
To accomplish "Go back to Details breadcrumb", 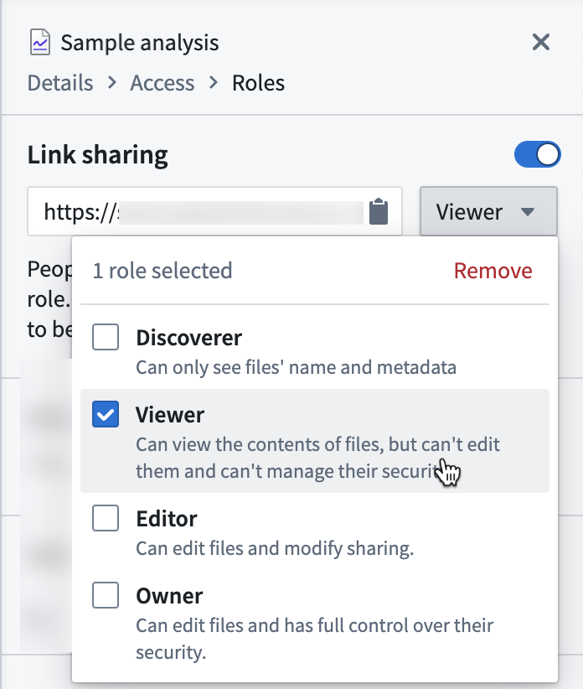I will [x=60, y=83].
